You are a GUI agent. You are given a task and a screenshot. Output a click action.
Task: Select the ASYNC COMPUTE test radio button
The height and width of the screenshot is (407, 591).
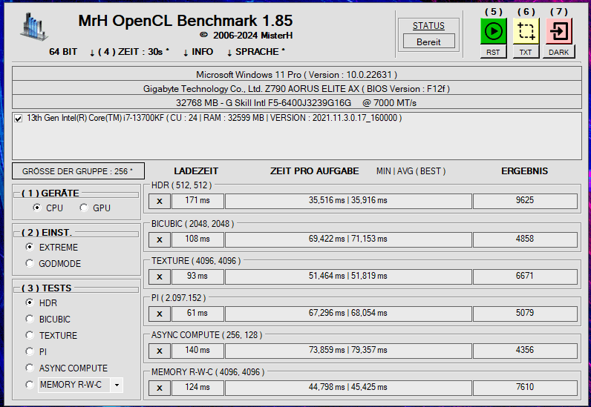tap(30, 368)
